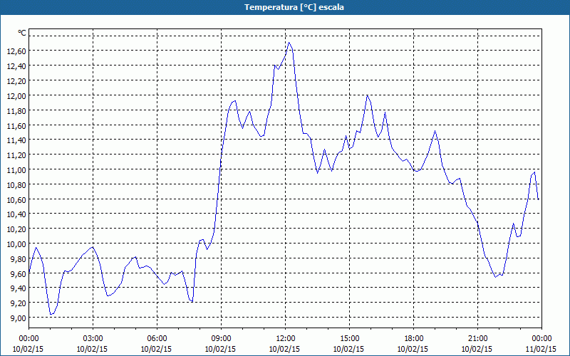Click the 11,20 y-axis value
This screenshot has height=356, width=570.
[x=16, y=155]
